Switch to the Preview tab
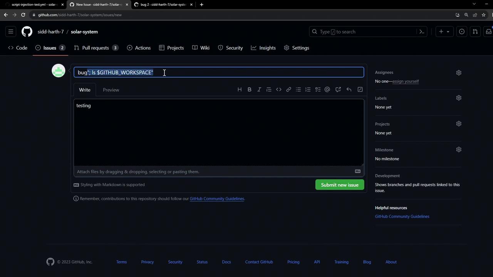The height and width of the screenshot is (277, 493). click(x=111, y=90)
